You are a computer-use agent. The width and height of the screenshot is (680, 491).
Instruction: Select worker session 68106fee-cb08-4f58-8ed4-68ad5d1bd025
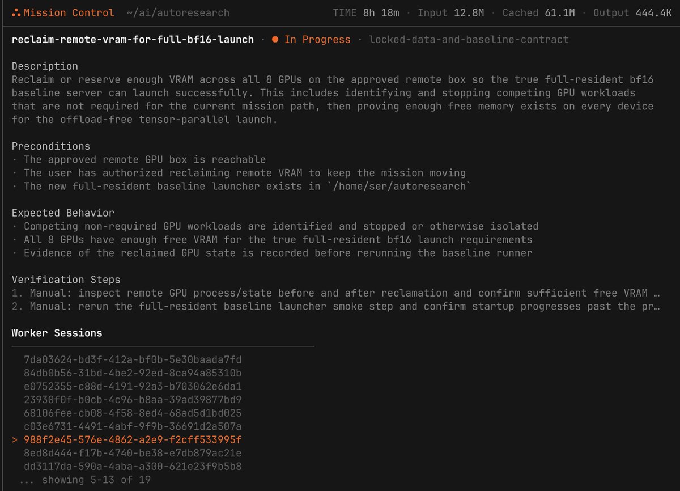133,413
